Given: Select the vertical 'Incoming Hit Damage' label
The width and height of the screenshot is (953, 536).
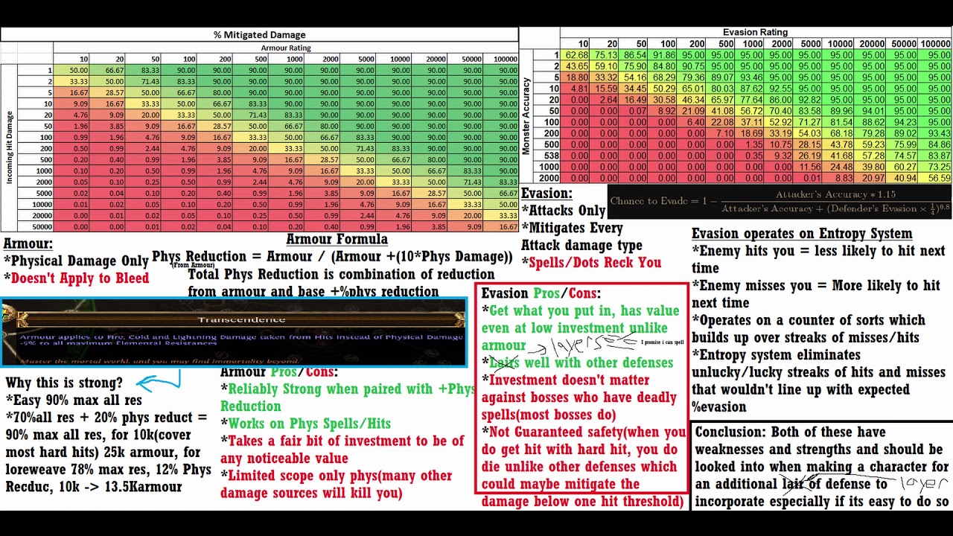Looking at the screenshot, I should pyautogui.click(x=10, y=149).
